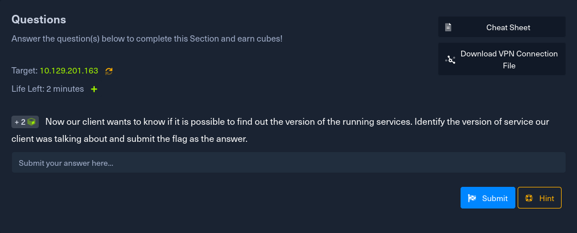Click the Cheat Sheet document icon
This screenshot has width=577, height=233.
(449, 27)
